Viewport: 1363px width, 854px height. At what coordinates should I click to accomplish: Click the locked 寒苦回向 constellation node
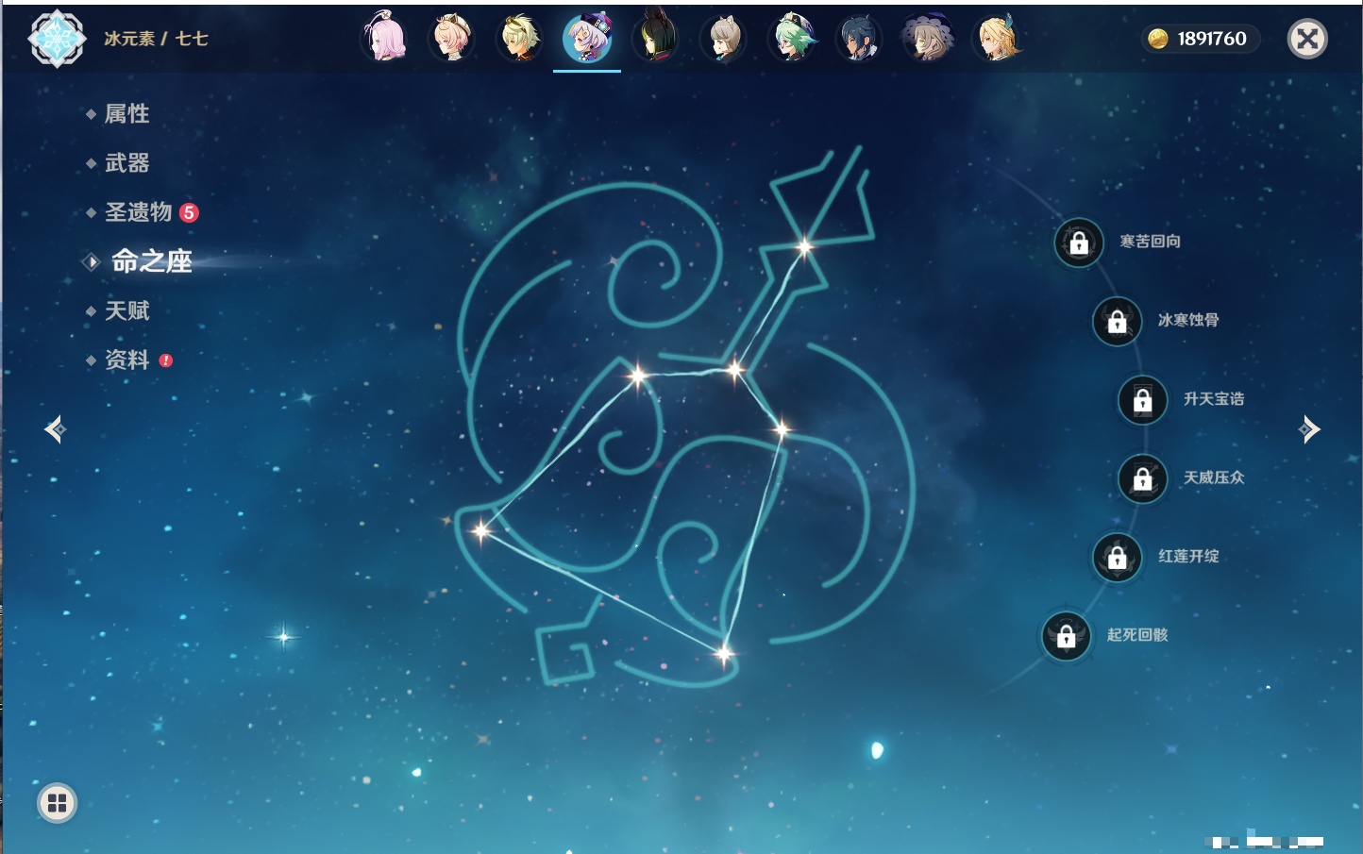pyautogui.click(x=1079, y=243)
